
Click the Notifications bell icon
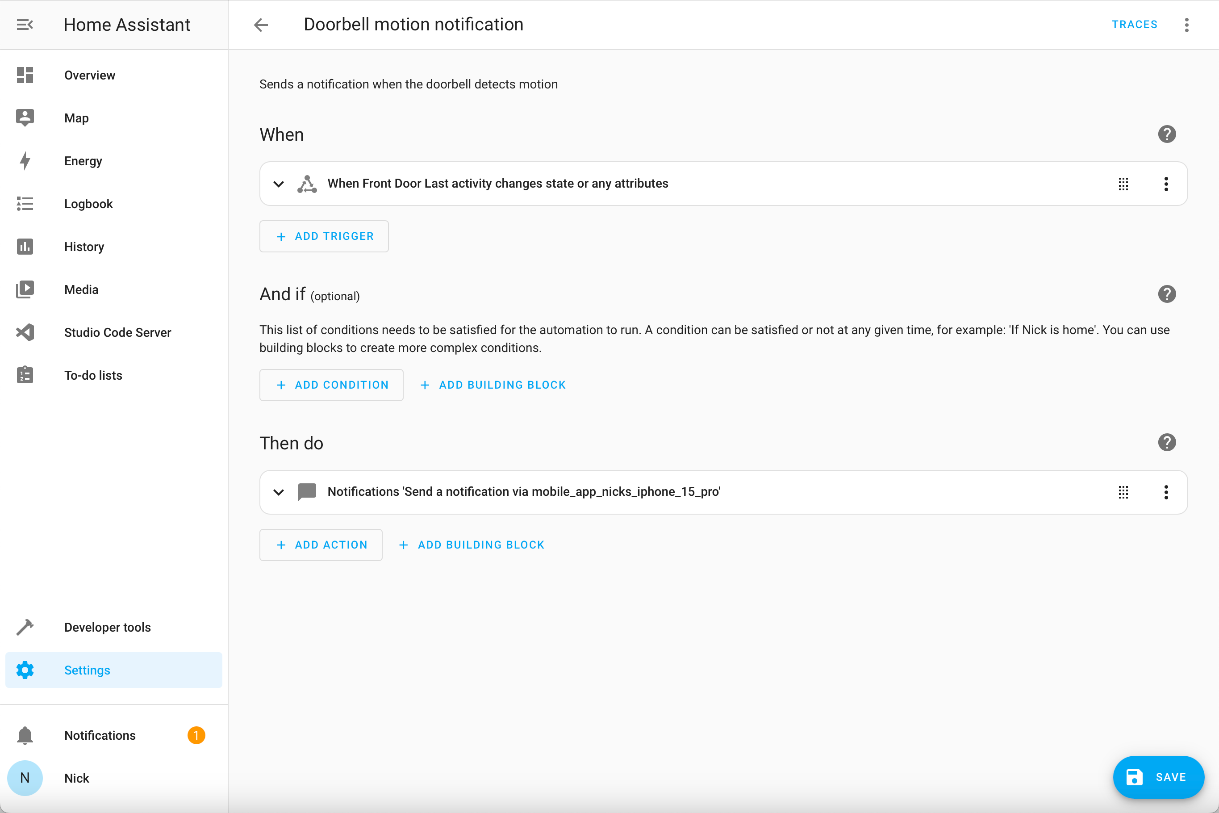[x=25, y=735]
